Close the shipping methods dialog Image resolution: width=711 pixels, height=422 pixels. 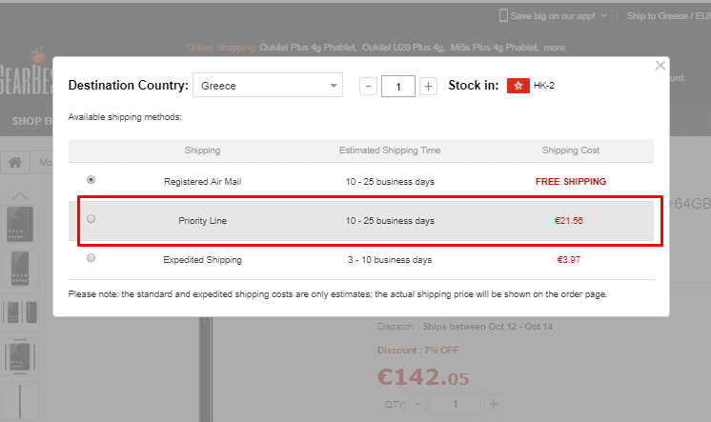click(x=660, y=66)
